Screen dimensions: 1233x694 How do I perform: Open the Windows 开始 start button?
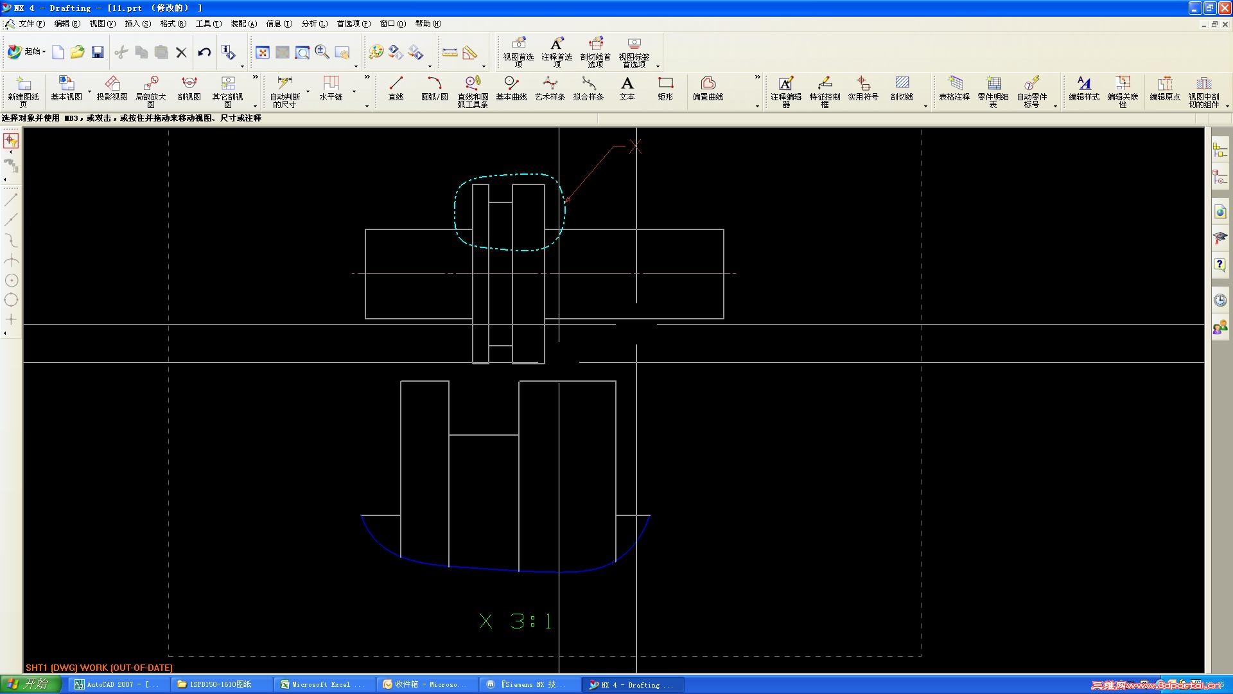30,684
